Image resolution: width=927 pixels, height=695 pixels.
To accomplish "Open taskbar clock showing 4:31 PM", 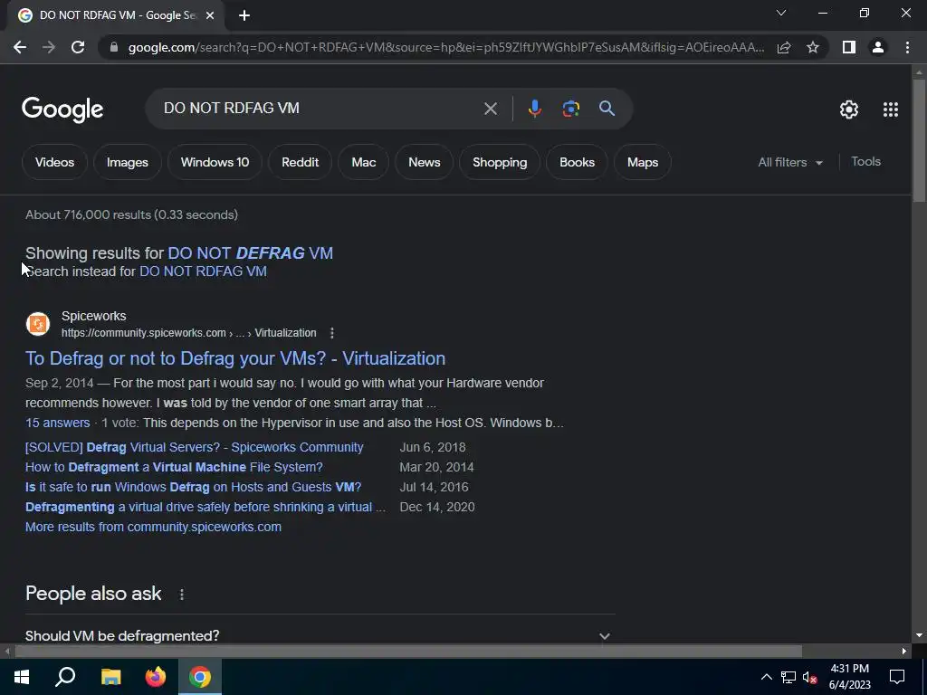I will [x=849, y=677].
